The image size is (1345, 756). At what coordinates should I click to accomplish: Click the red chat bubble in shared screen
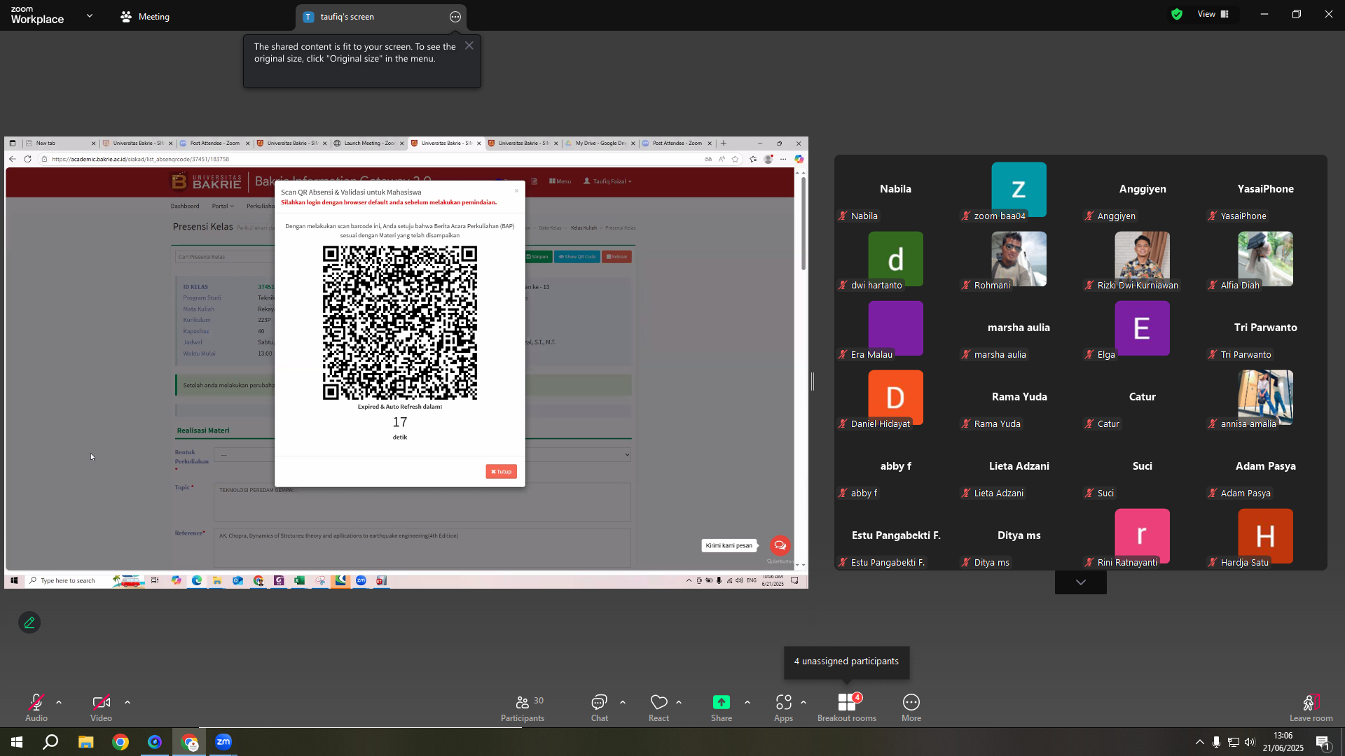click(780, 545)
